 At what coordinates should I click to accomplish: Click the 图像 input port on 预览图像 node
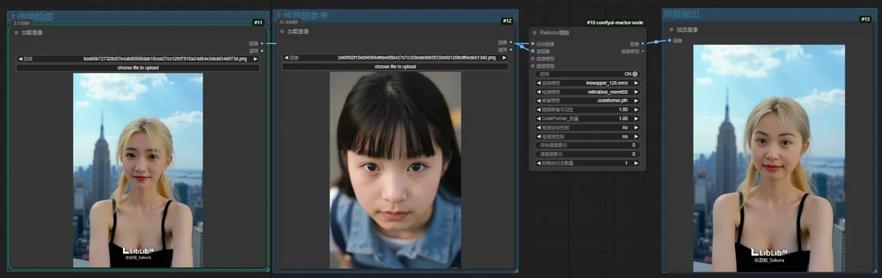click(x=669, y=40)
